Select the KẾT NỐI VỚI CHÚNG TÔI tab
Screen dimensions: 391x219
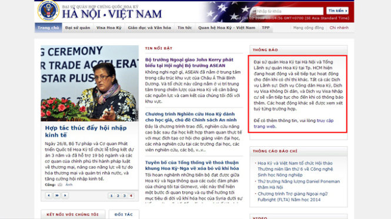point(72,214)
